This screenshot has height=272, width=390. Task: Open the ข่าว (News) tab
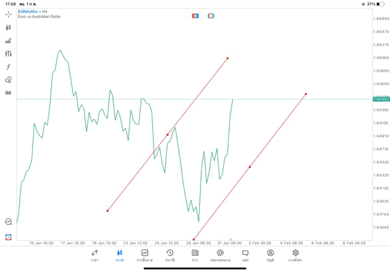[195, 255]
